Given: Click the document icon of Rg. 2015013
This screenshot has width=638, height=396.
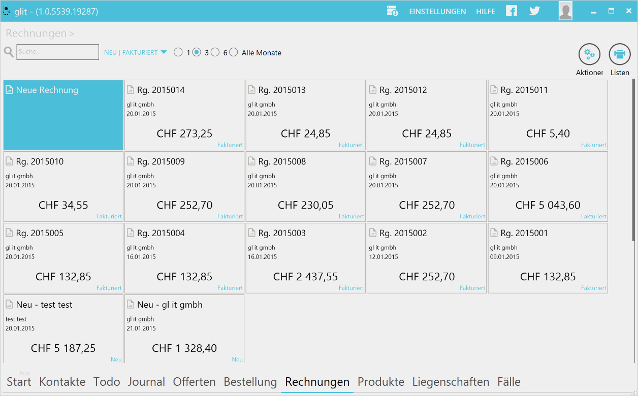Looking at the screenshot, I should point(251,90).
